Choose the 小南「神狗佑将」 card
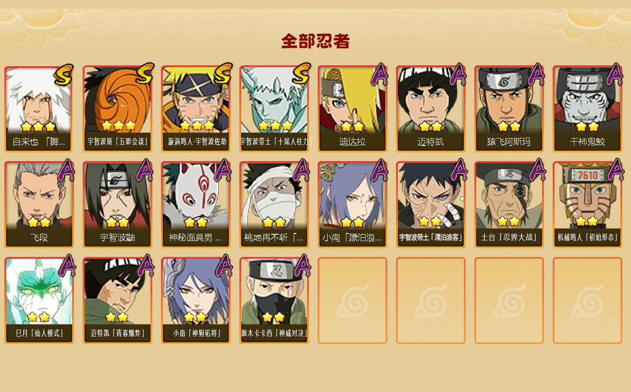This screenshot has height=392, width=631. (195, 301)
